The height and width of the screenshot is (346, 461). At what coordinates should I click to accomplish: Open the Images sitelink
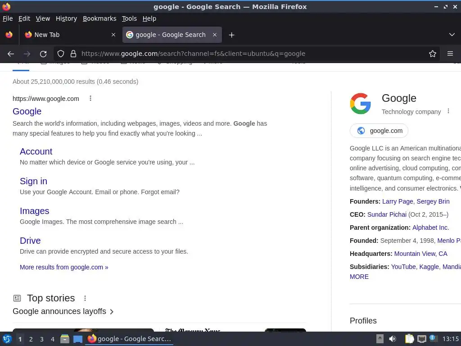pyautogui.click(x=34, y=211)
